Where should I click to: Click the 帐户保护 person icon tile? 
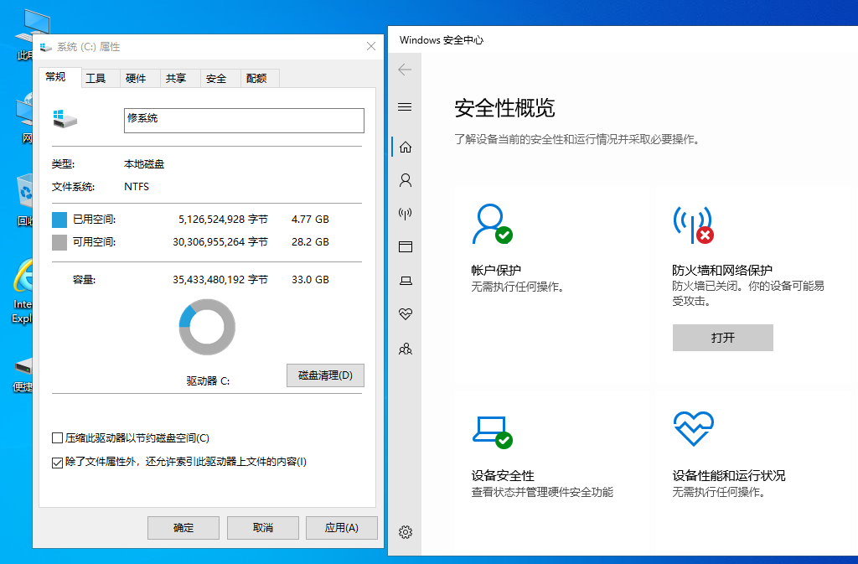(492, 224)
